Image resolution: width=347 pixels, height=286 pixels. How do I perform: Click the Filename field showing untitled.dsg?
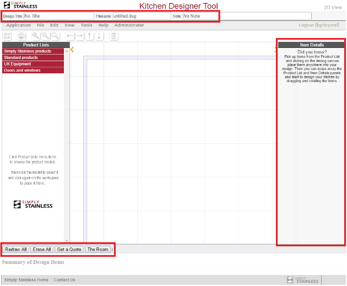click(142, 16)
